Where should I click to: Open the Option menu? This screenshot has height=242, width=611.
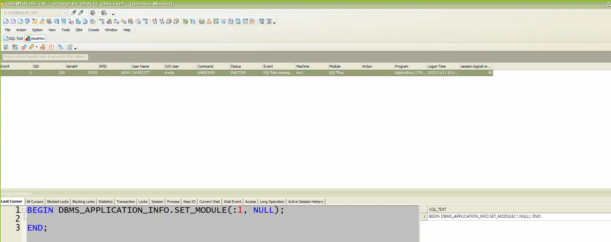(x=37, y=30)
